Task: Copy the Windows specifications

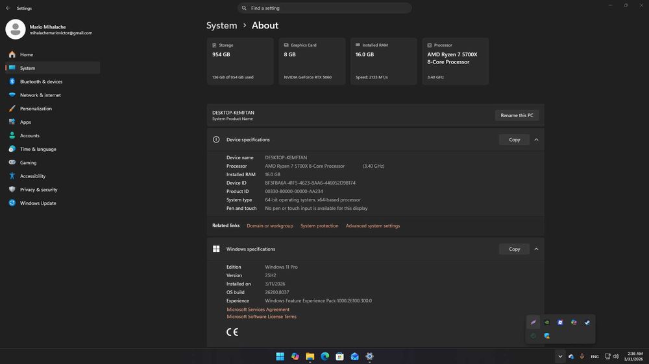Action: [x=514, y=249]
